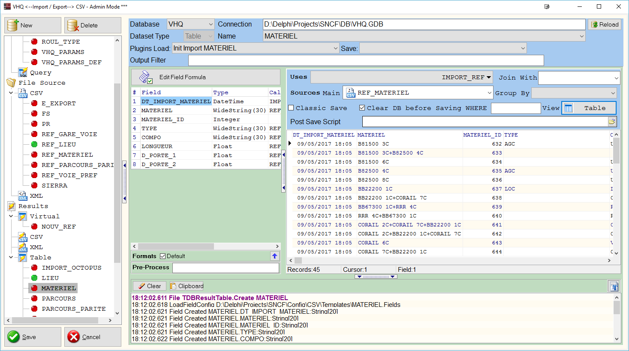Uncheck the Default formats checkbox
Screen dimensions: 629x351
click(x=163, y=256)
